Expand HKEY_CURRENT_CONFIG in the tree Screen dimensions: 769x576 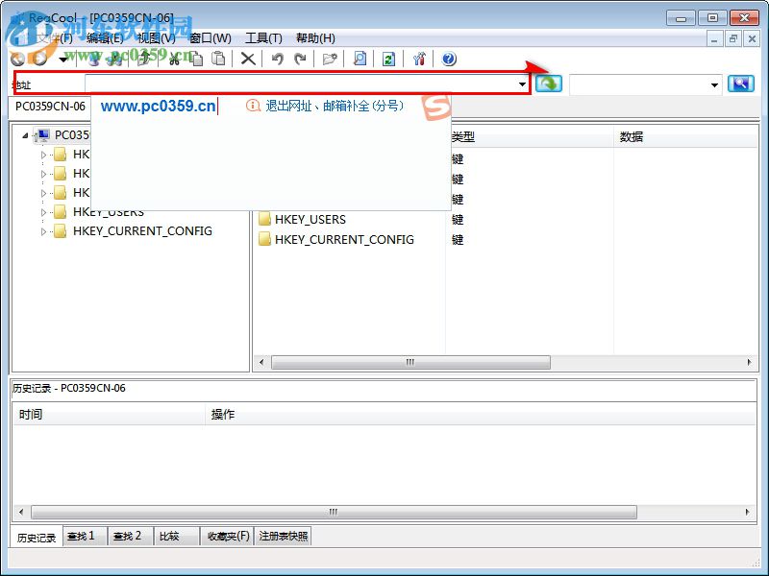(43, 231)
